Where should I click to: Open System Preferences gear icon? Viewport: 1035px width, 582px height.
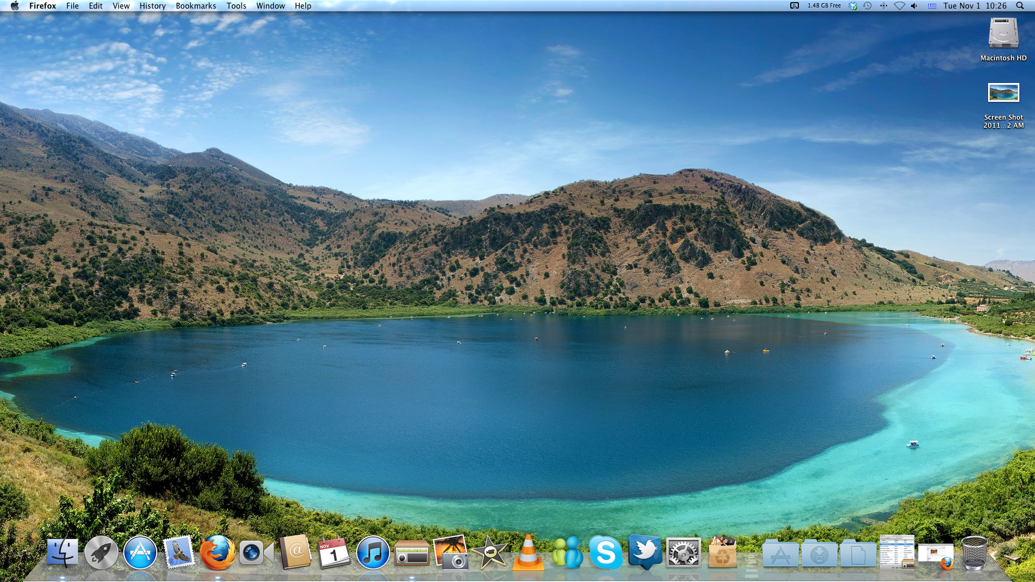pyautogui.click(x=683, y=553)
